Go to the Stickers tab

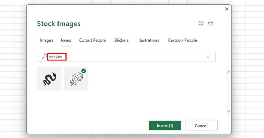pyautogui.click(x=121, y=40)
